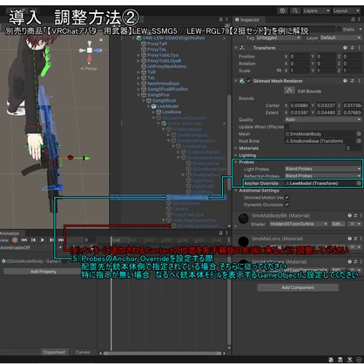Click the scene orientation gizmo in Scene view
The image size is (364, 364).
(90, 51)
